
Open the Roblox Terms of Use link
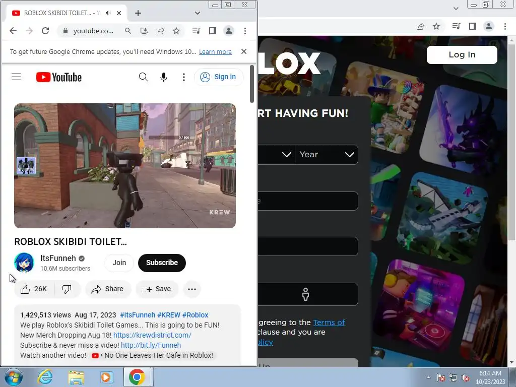click(x=329, y=322)
